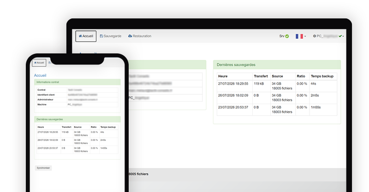Select tablet row 23/07/2026 20:53:37
Screen dimensions: 369x192
(x=277, y=110)
